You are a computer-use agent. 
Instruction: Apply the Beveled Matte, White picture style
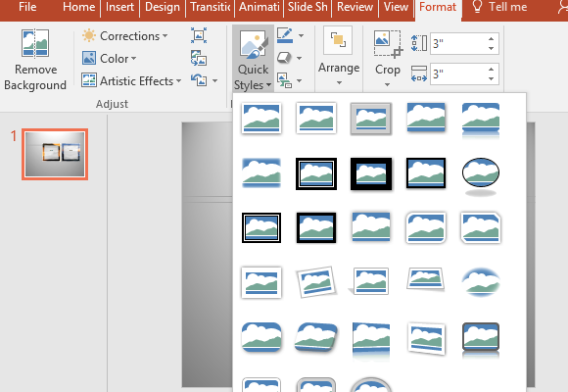[316, 118]
